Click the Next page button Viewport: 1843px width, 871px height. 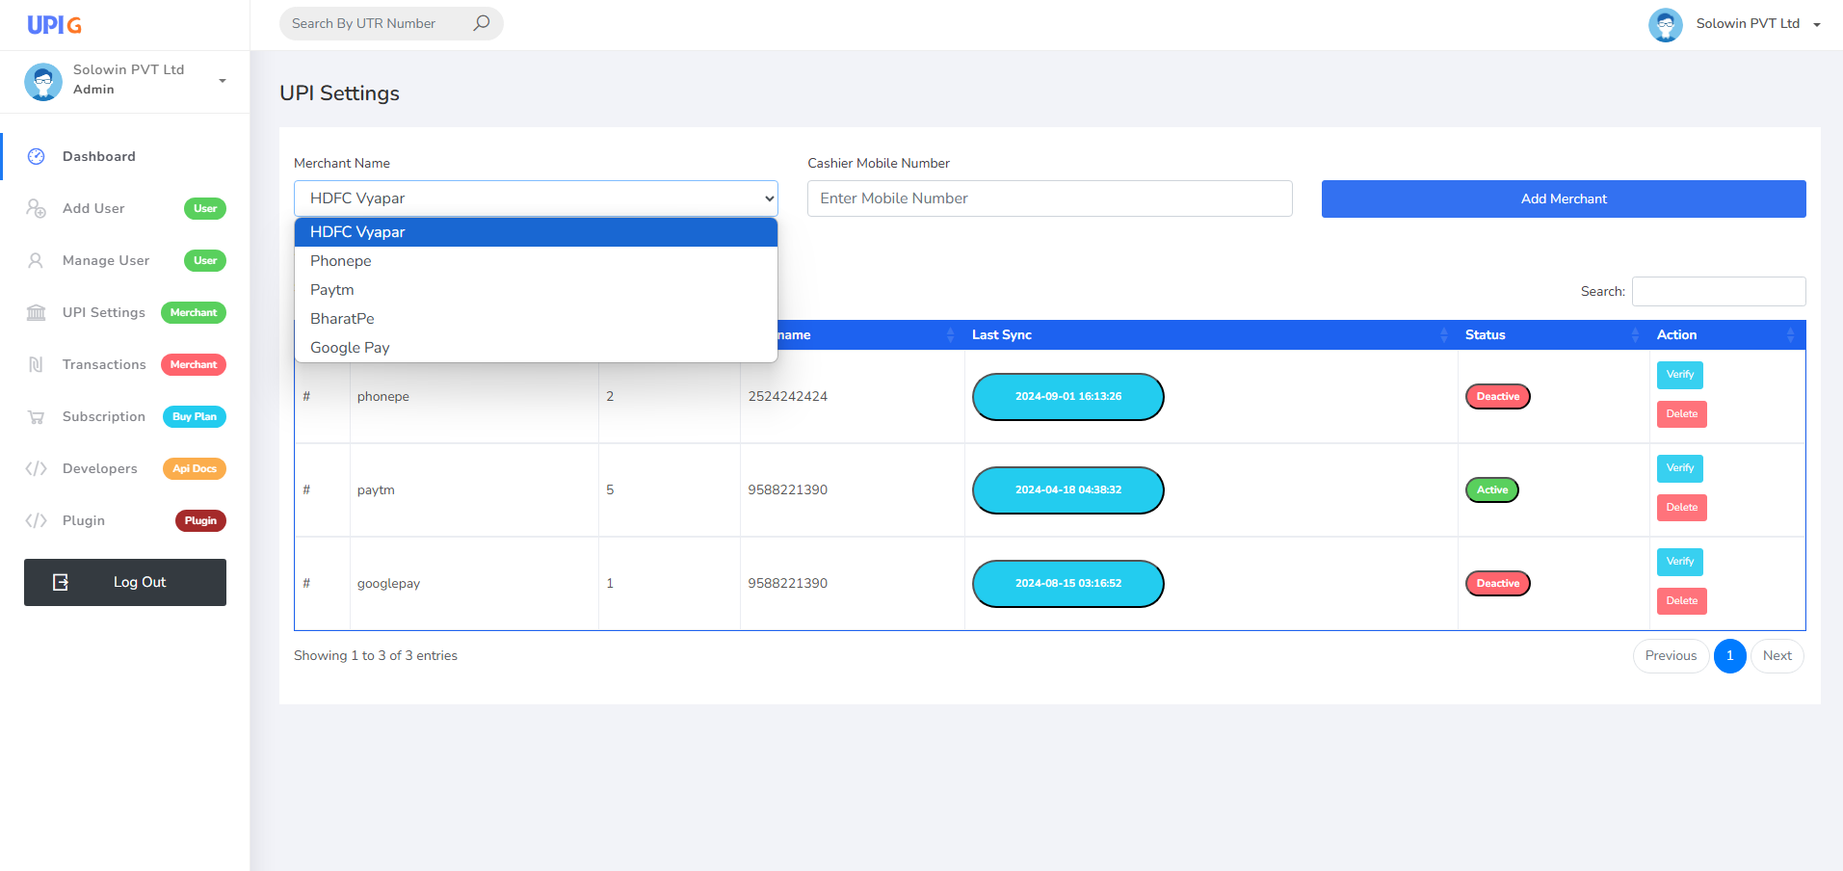click(x=1777, y=656)
